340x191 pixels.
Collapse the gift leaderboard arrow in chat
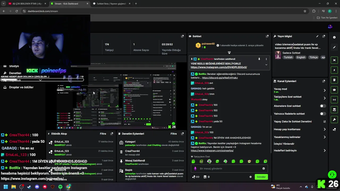click(x=229, y=53)
